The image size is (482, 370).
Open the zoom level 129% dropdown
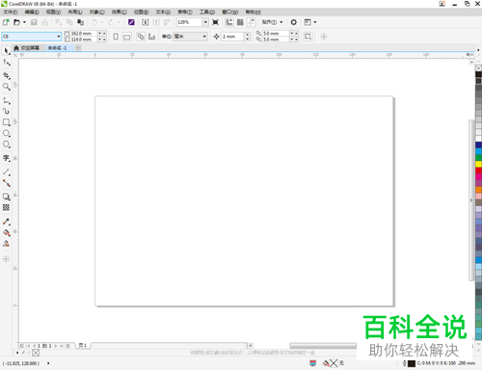click(x=205, y=22)
